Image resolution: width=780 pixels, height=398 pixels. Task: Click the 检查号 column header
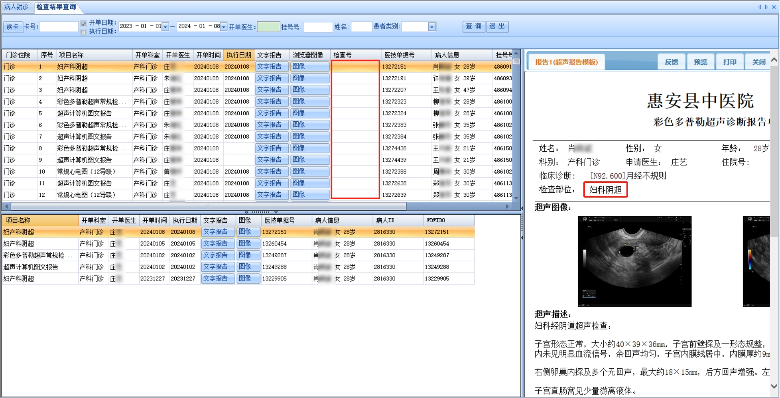pos(355,55)
